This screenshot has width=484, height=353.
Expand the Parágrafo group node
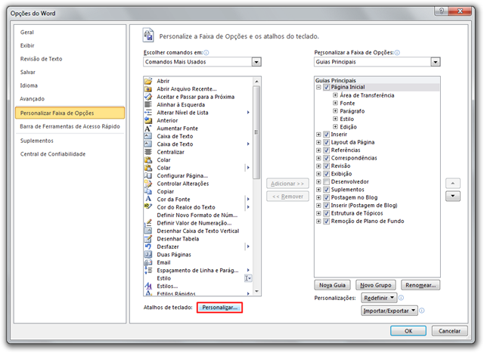(335, 111)
